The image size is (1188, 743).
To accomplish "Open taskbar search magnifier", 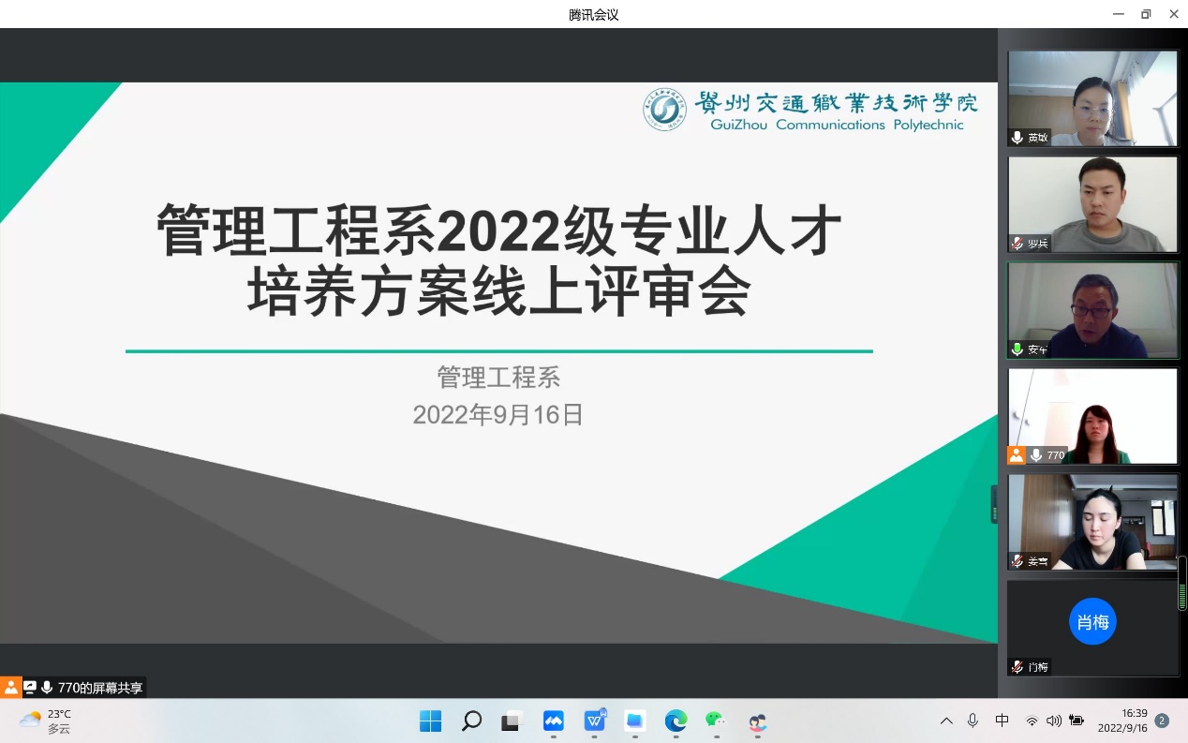I will coord(471,721).
